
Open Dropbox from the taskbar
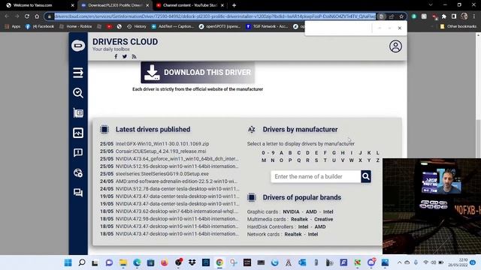pos(192,262)
